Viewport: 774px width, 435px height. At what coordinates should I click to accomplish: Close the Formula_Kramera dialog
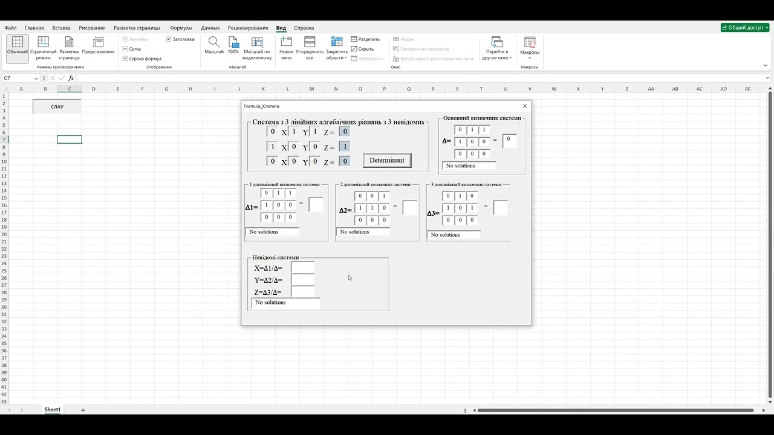525,106
